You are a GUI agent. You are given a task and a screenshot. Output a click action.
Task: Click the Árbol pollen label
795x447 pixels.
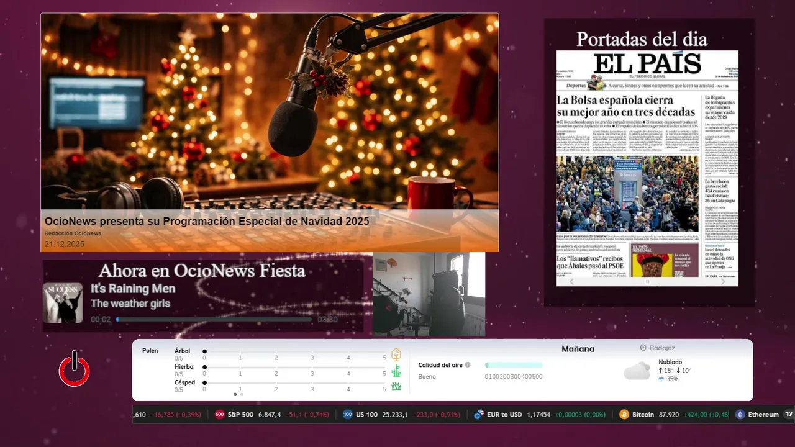coord(182,351)
